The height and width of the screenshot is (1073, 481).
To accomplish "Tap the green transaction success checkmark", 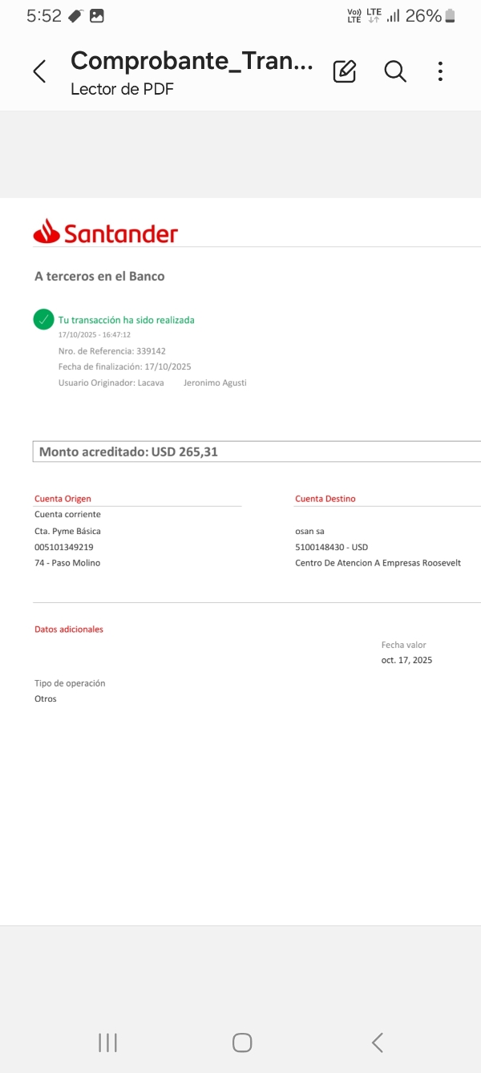I will [43, 319].
